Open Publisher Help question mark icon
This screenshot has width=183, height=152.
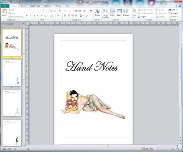coord(180,6)
